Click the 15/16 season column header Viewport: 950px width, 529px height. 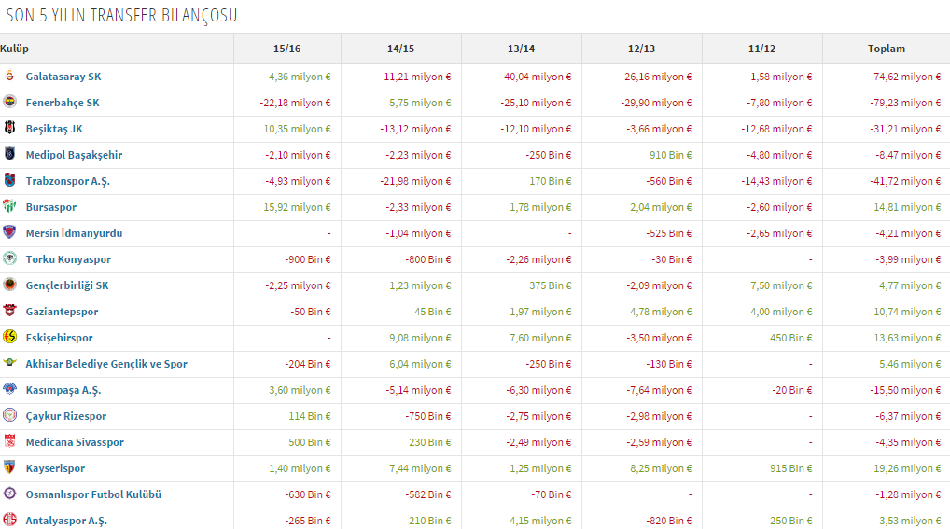286,49
